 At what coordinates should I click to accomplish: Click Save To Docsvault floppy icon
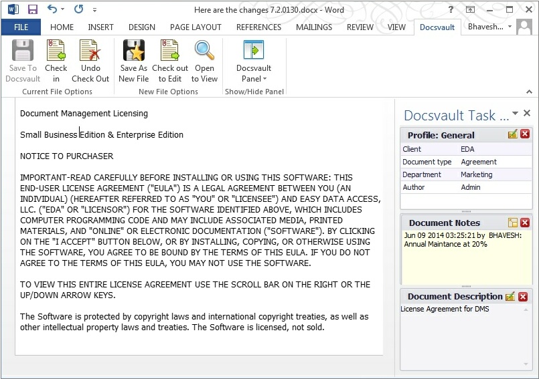[x=23, y=50]
